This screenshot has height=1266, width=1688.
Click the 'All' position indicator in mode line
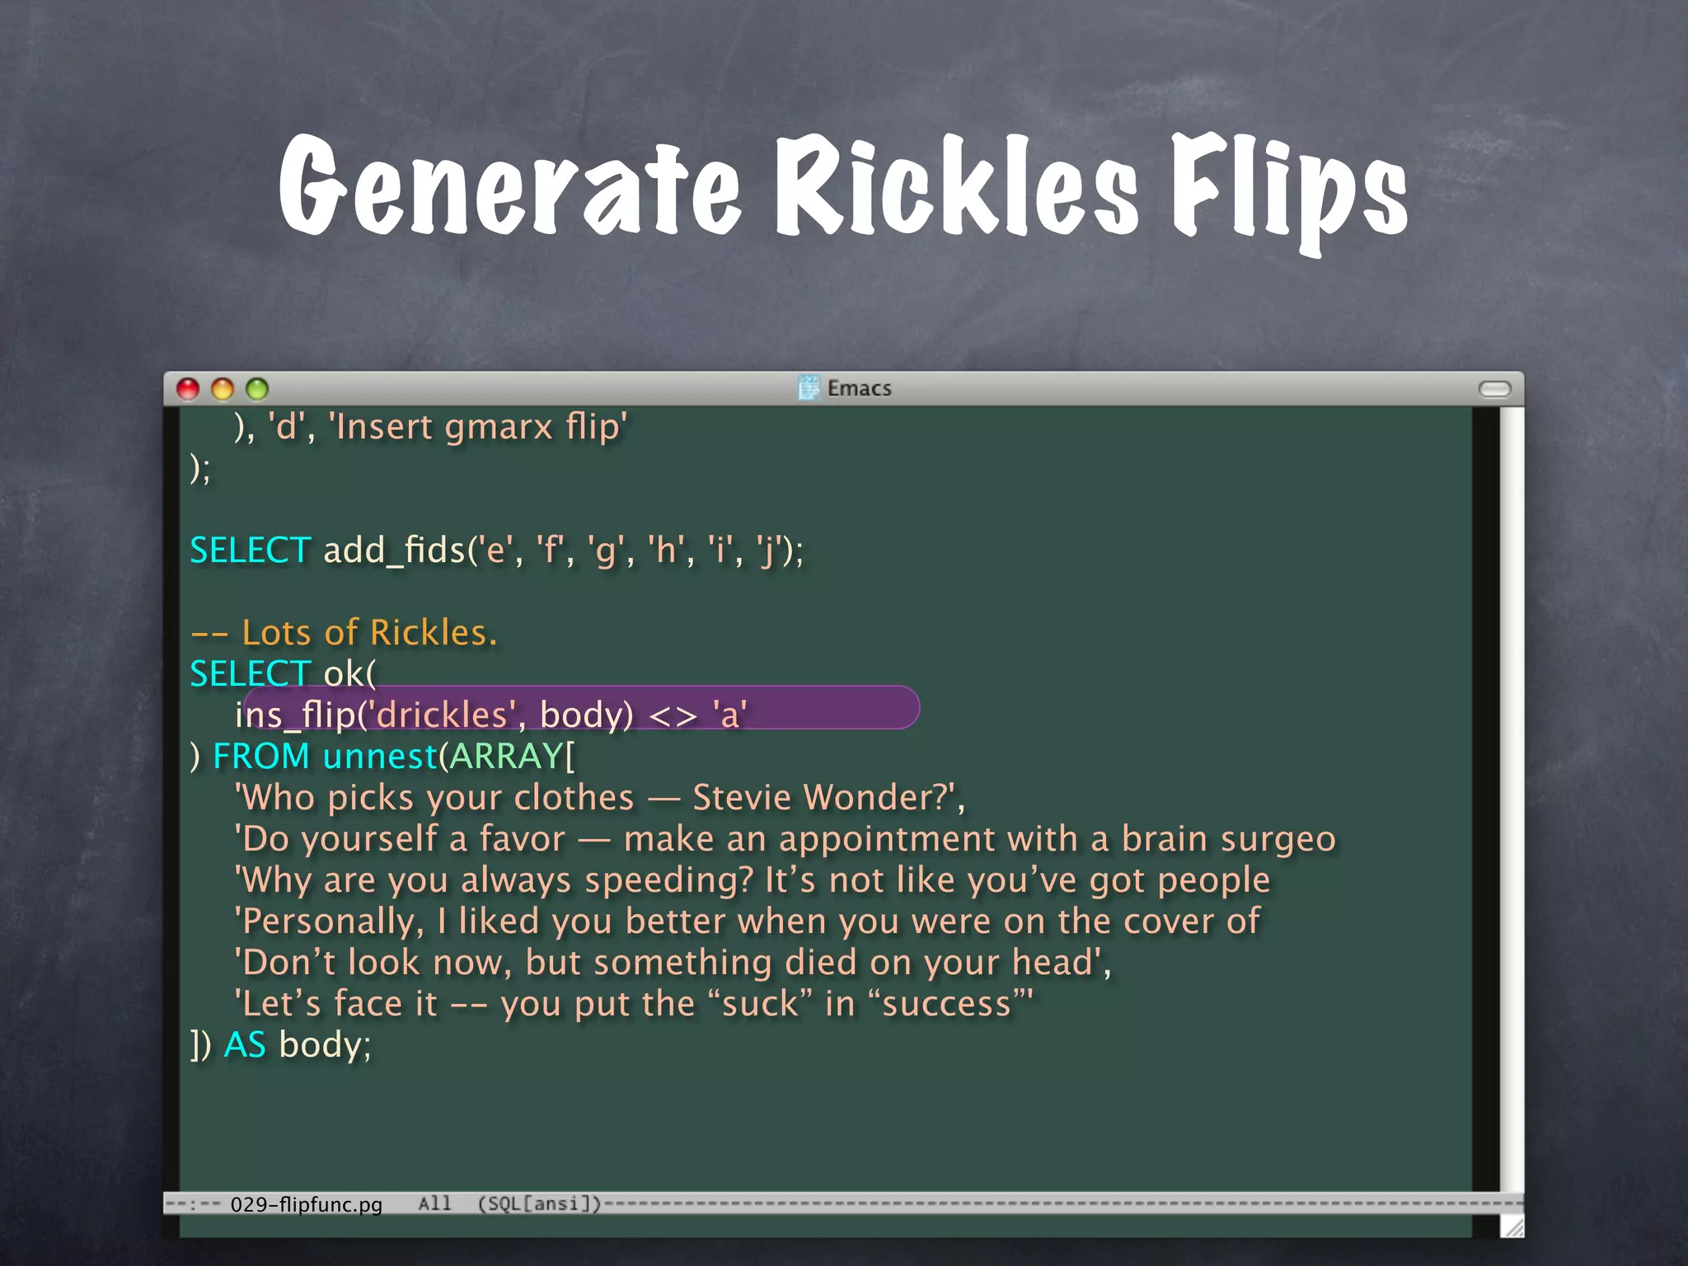[x=434, y=1203]
